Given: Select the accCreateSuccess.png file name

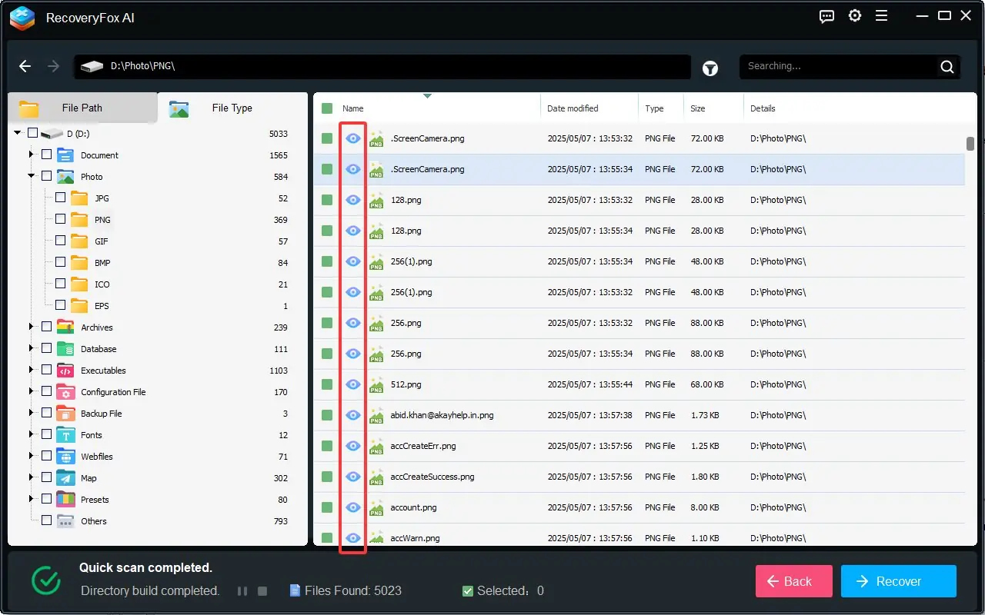Looking at the screenshot, I should 432,477.
